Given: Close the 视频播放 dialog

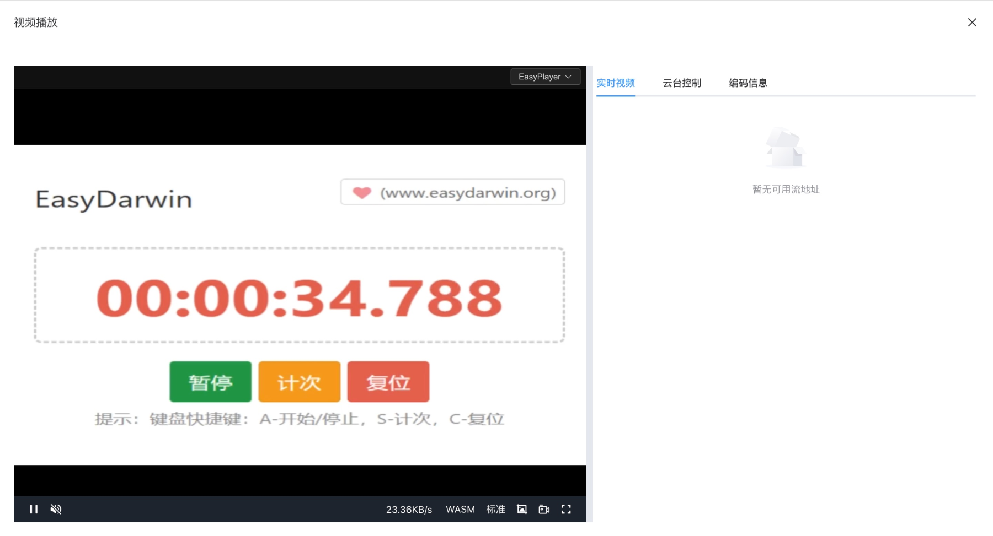Looking at the screenshot, I should [972, 23].
